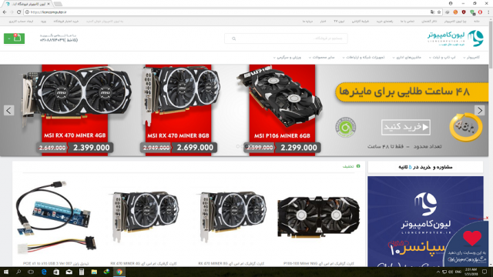Screen dimensions: 493x277
Task: Select a slide indicator dot on banner
Action: pyautogui.click(x=238, y=146)
